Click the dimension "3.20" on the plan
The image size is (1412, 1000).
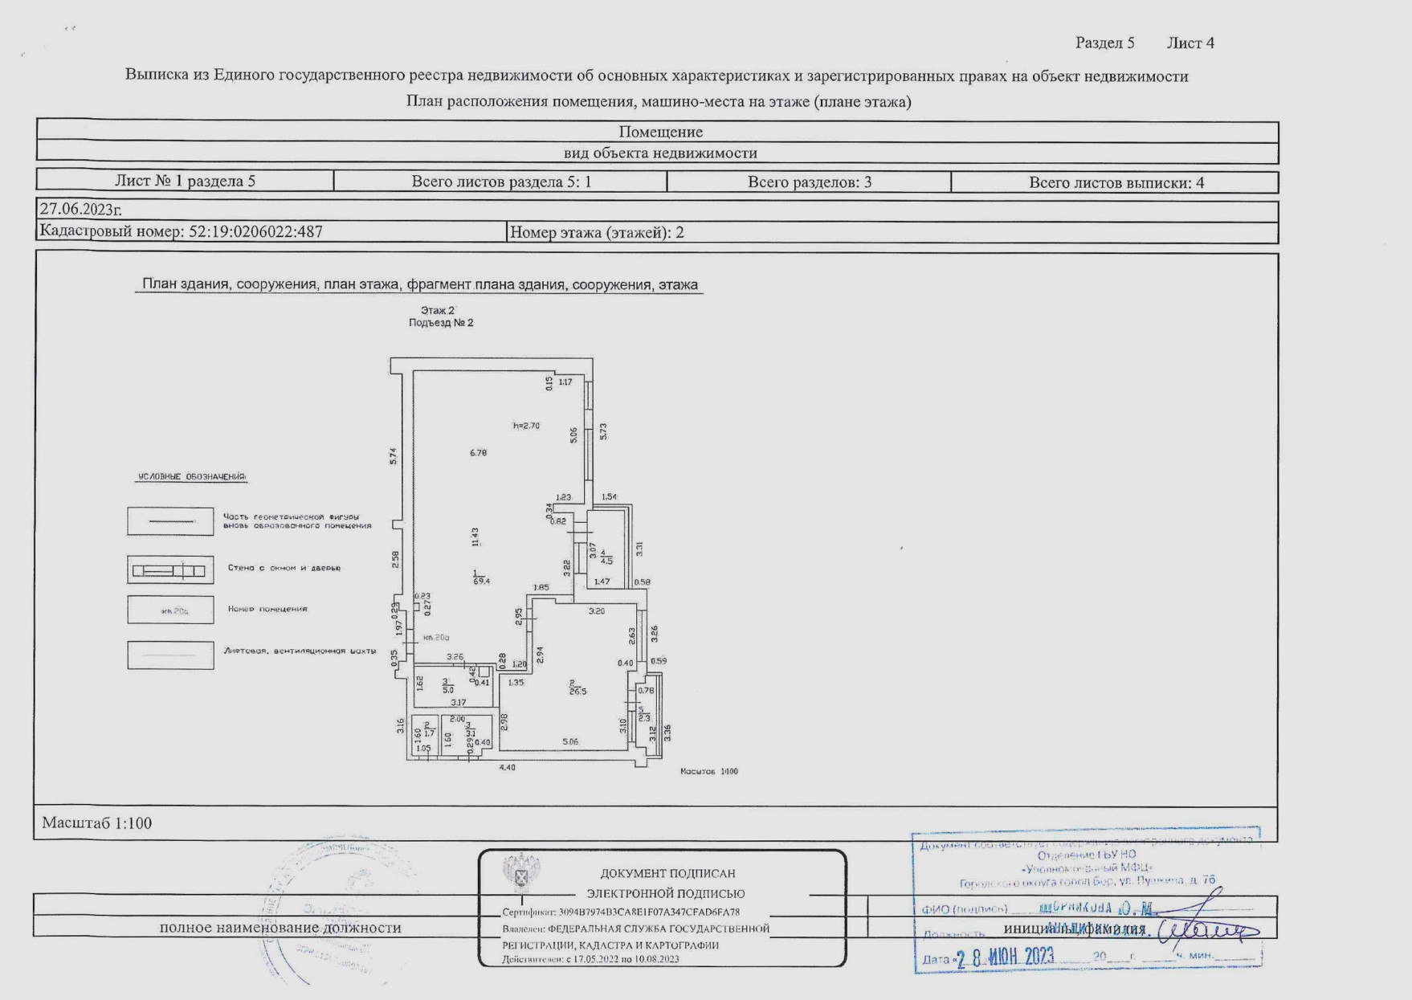[596, 611]
